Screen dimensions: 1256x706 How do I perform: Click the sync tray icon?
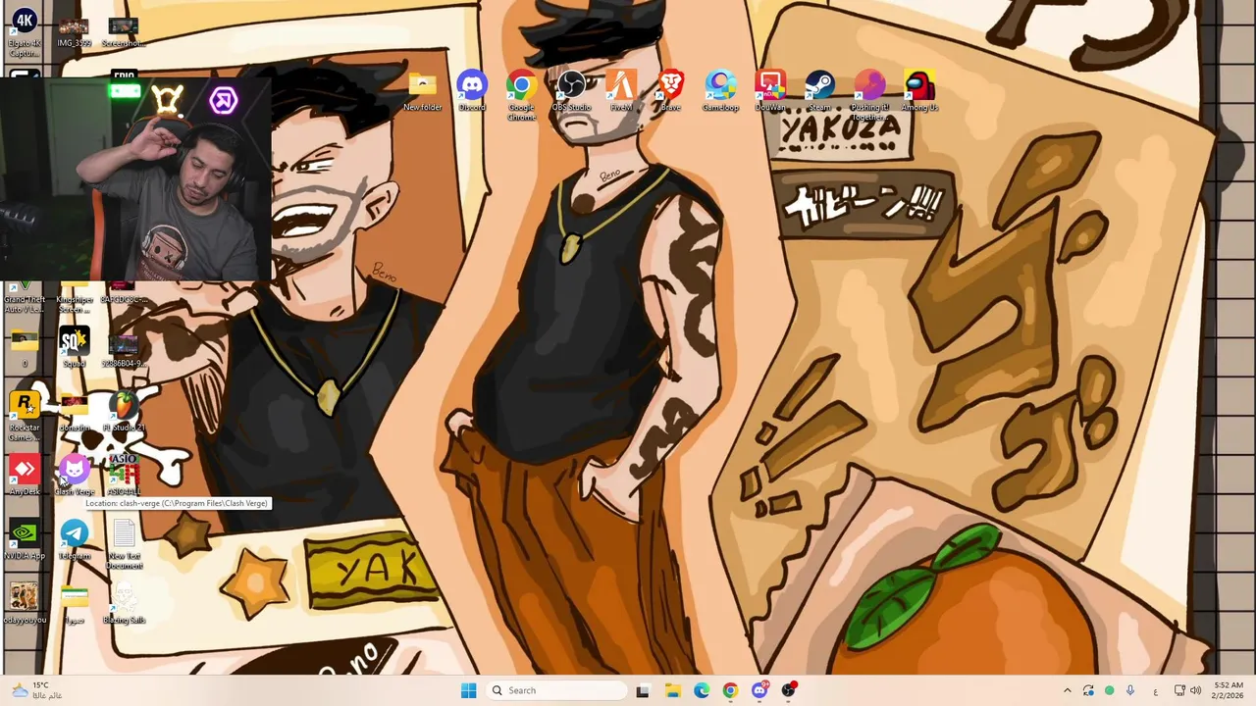click(x=1088, y=690)
